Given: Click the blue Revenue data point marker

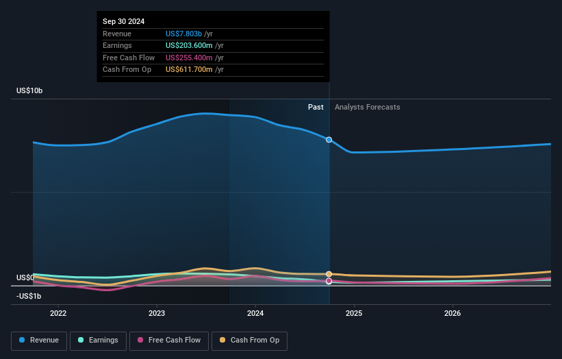Looking at the screenshot, I should click(329, 140).
